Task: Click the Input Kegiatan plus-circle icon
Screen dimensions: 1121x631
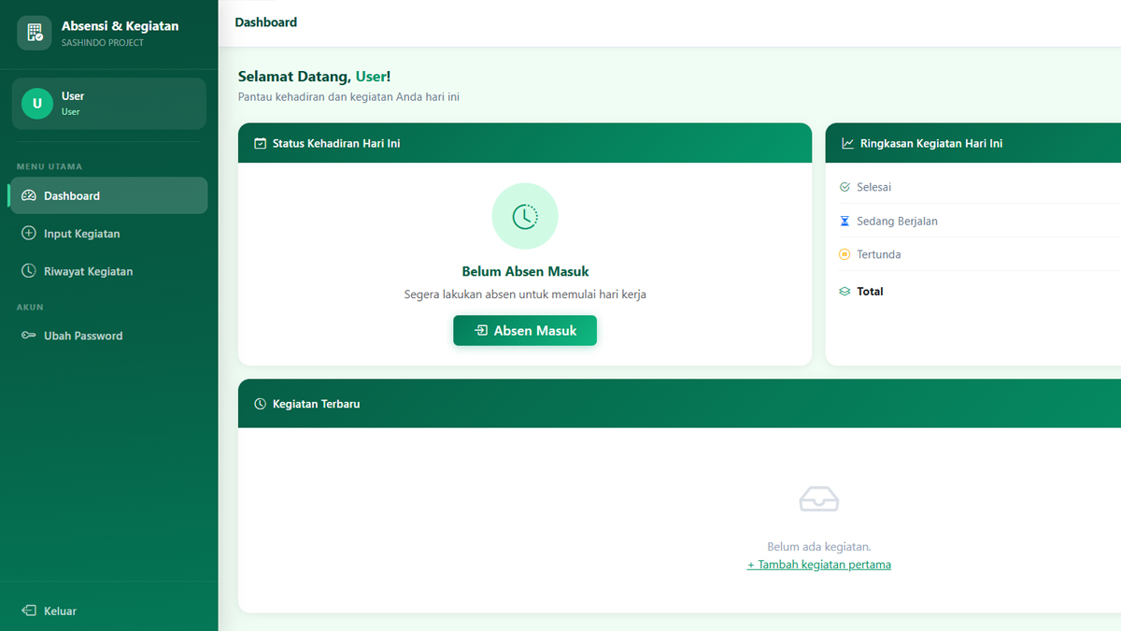Action: coord(28,234)
